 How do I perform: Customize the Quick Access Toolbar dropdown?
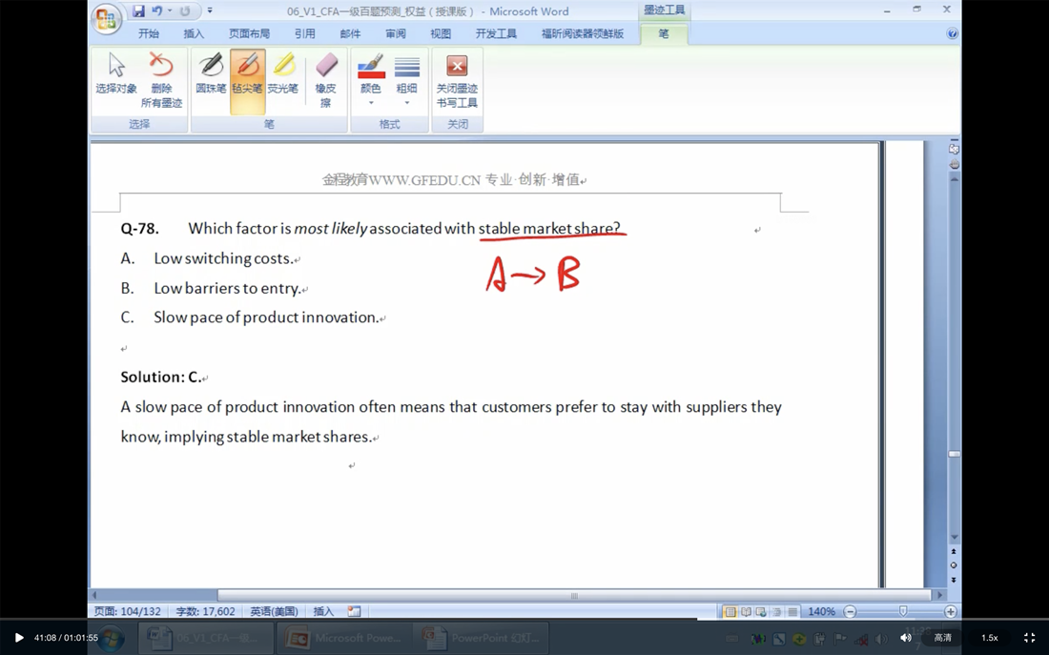(x=210, y=10)
